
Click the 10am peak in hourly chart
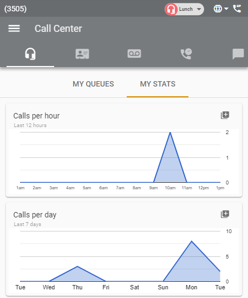170,133
